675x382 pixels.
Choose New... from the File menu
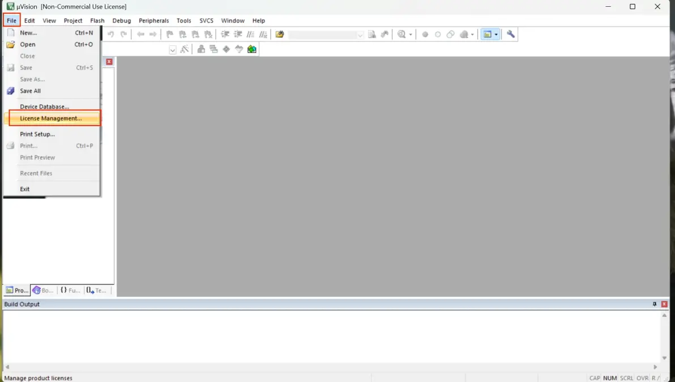click(52, 33)
